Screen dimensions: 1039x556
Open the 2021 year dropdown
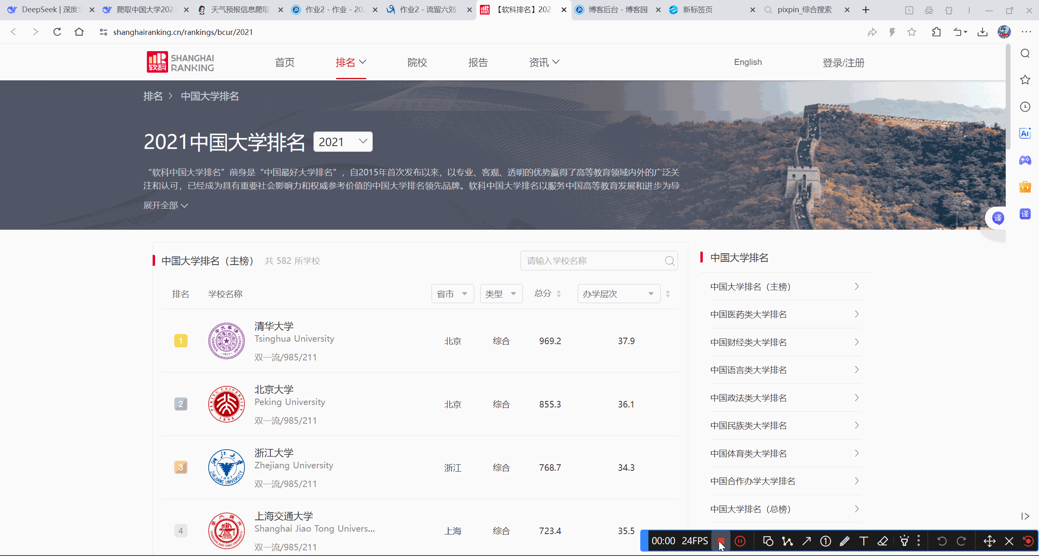343,142
